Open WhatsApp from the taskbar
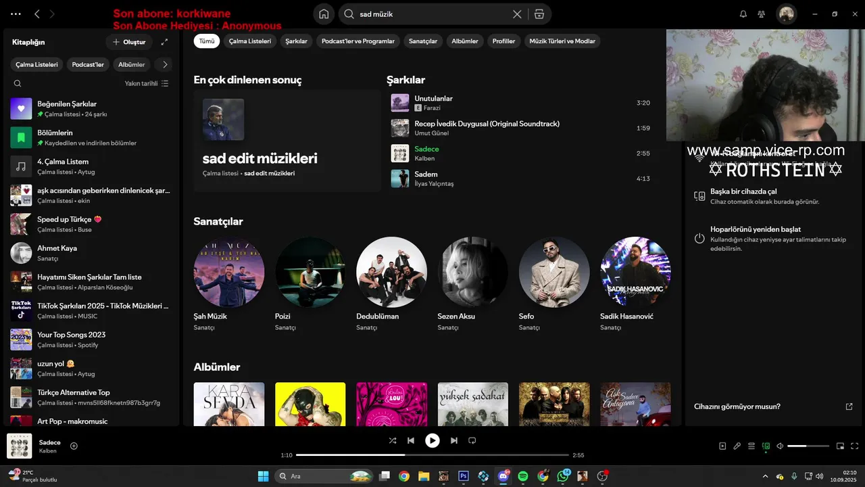The height and width of the screenshot is (487, 865). coord(563,476)
